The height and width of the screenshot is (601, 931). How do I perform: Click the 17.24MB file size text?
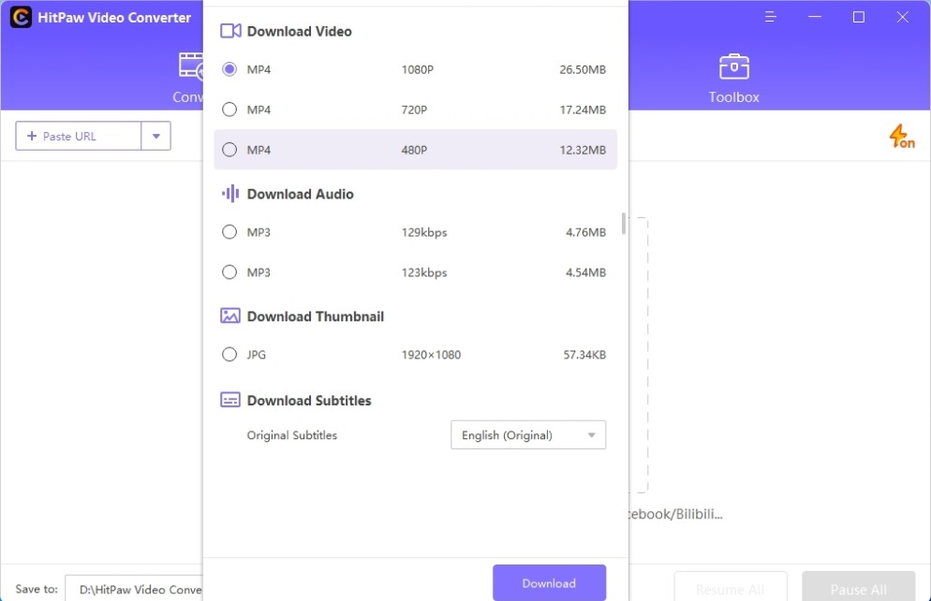[583, 110]
